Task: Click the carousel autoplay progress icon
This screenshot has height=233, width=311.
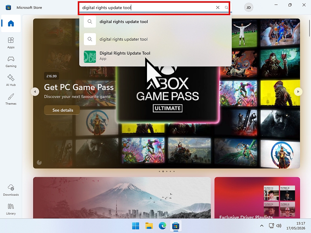Action: coord(39,163)
